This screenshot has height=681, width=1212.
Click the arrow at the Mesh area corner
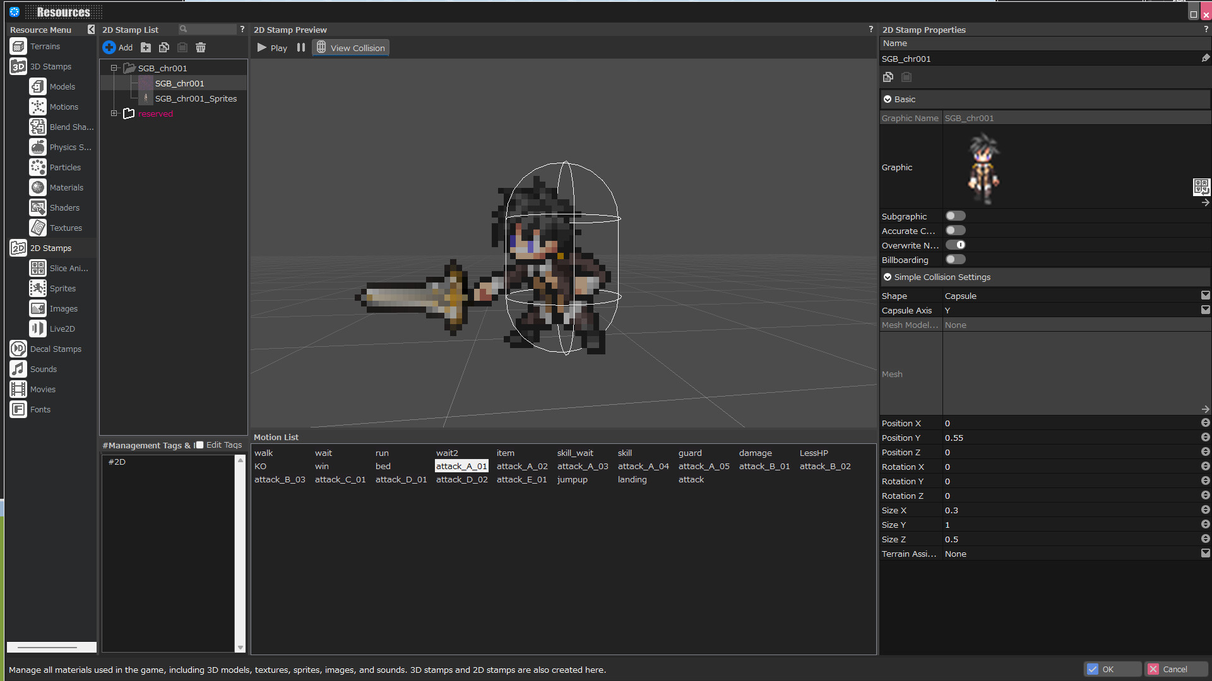(1205, 409)
